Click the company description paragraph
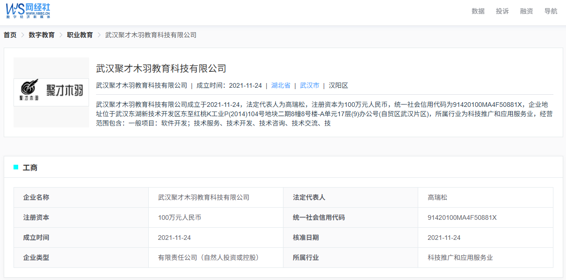Screen dimensions: 566x280 [324, 114]
